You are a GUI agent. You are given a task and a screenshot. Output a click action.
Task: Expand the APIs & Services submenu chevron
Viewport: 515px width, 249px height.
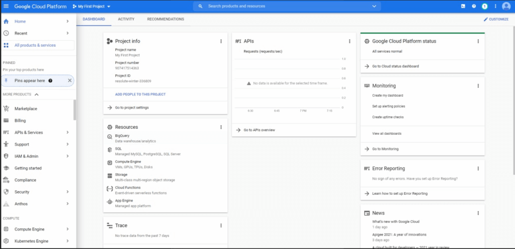[x=68, y=132]
